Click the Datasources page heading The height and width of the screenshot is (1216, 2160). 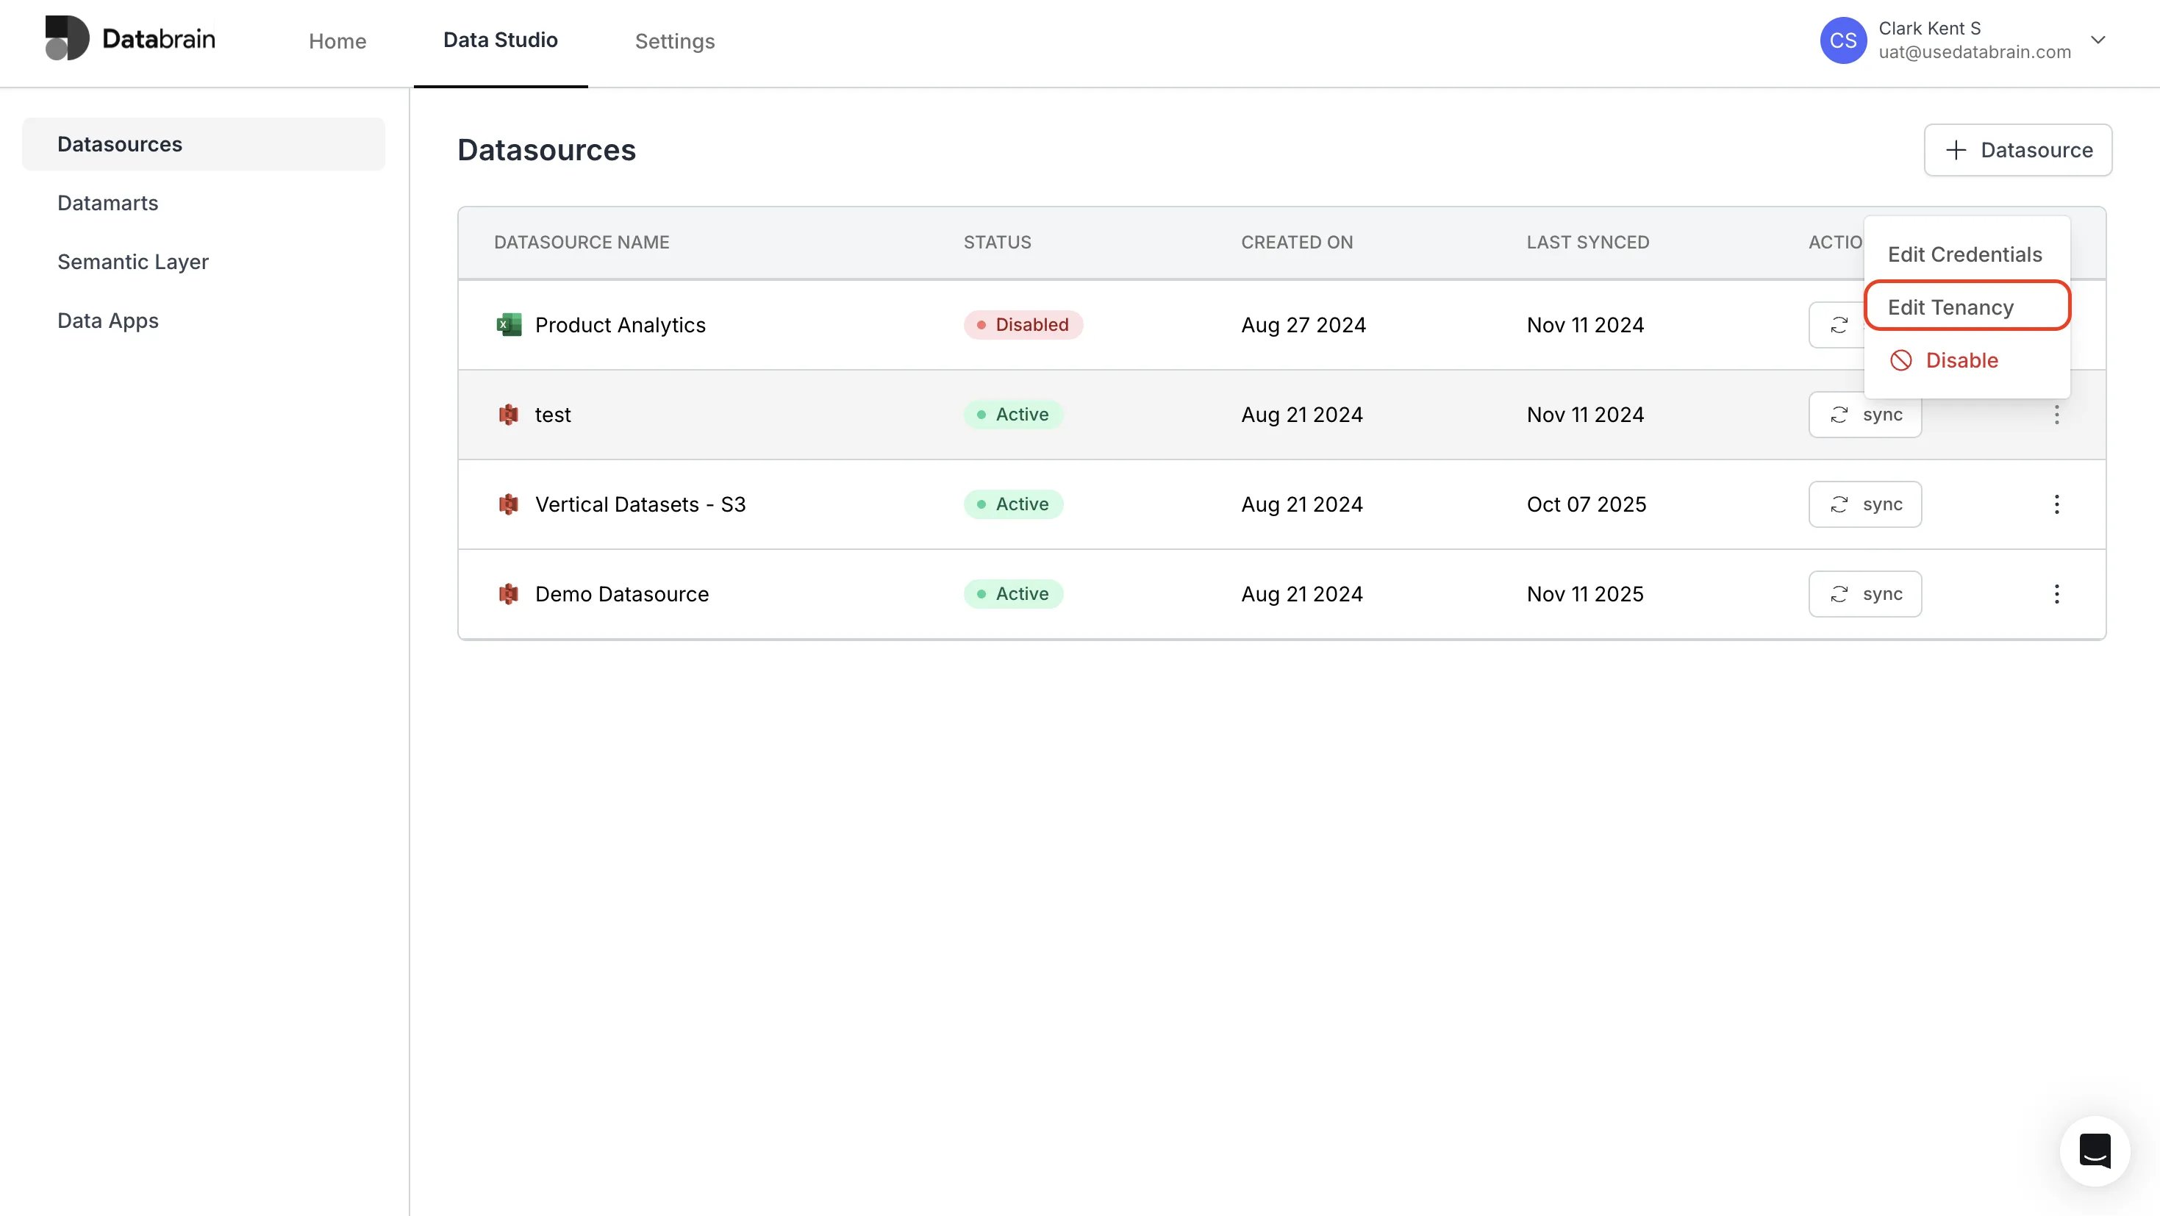(x=546, y=150)
